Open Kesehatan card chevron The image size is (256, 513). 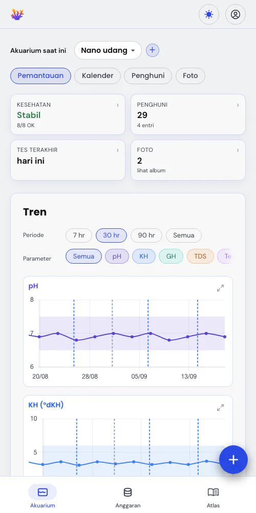(x=118, y=105)
